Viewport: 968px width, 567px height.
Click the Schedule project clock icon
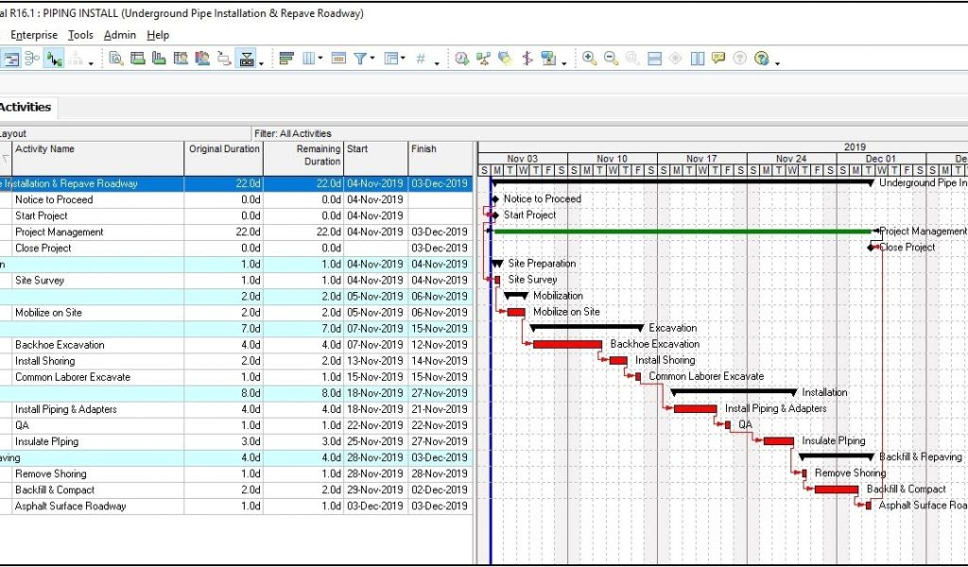pyautogui.click(x=461, y=59)
